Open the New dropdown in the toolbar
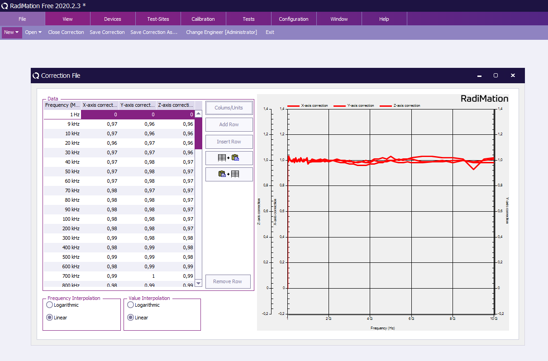Screen dimensions: 548x361 pos(12,32)
